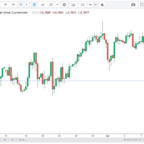Image resolution: width=144 pixels, height=144 pixels.
Task: Click the second small box icon before the open value
Action: 37,12
